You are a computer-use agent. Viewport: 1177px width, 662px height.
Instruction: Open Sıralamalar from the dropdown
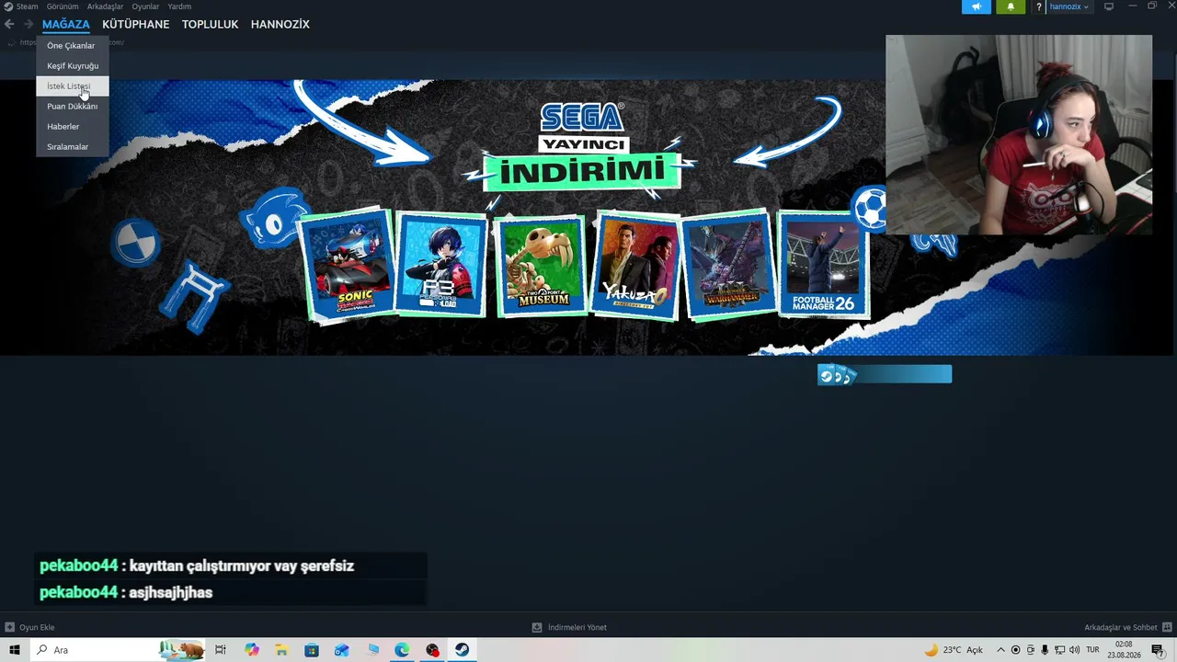72,147
